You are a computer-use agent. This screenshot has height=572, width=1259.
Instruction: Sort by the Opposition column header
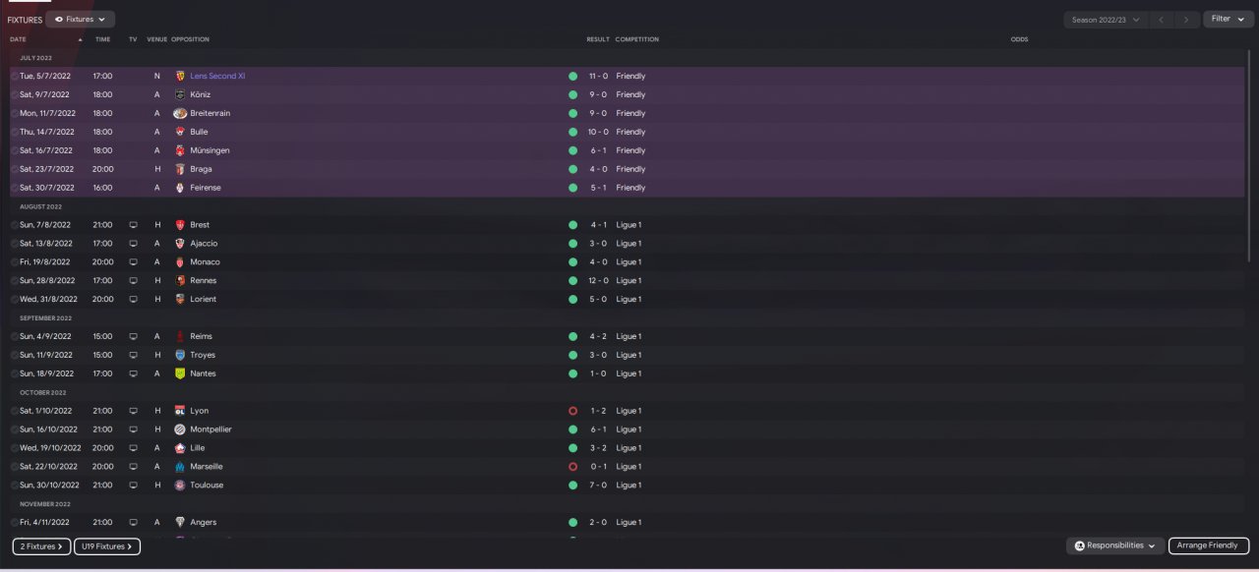coord(190,39)
